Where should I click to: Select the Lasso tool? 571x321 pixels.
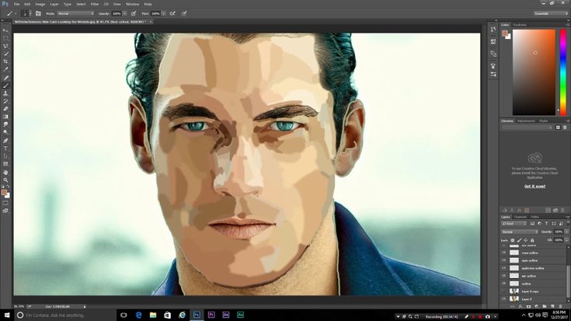(5, 46)
